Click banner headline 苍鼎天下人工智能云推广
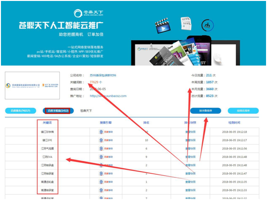This screenshot has width=267, height=200. coord(61,25)
